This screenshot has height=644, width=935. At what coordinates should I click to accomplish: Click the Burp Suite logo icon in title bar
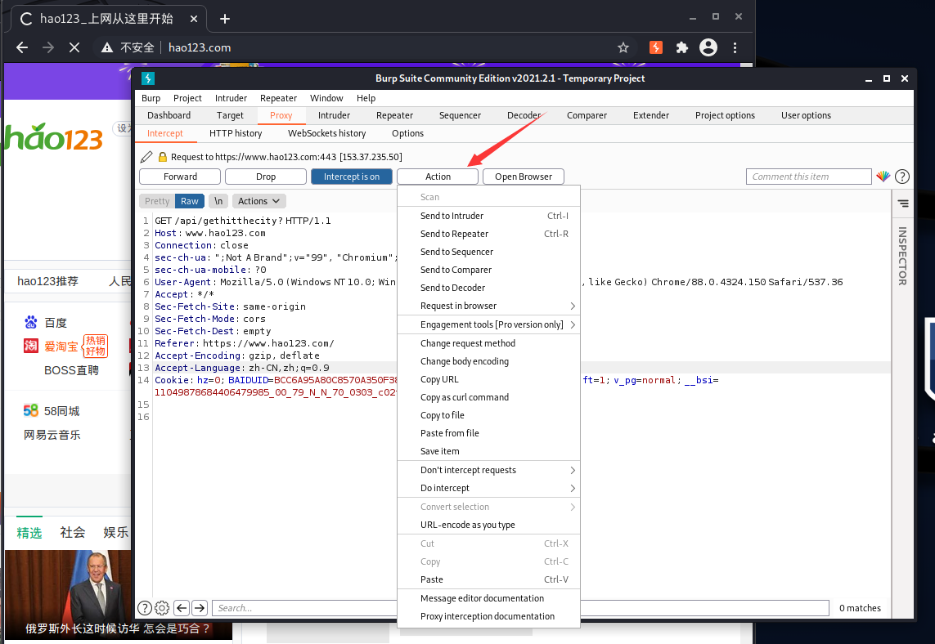click(148, 78)
